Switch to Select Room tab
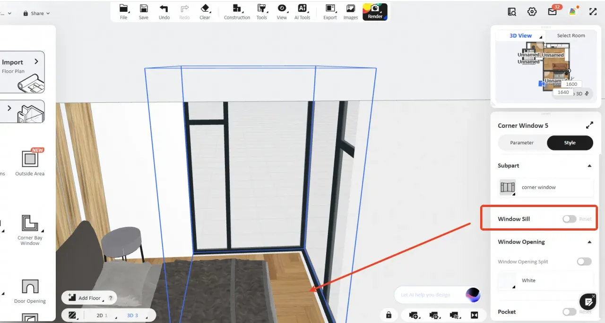Image resolution: width=605 pixels, height=323 pixels. click(x=570, y=36)
